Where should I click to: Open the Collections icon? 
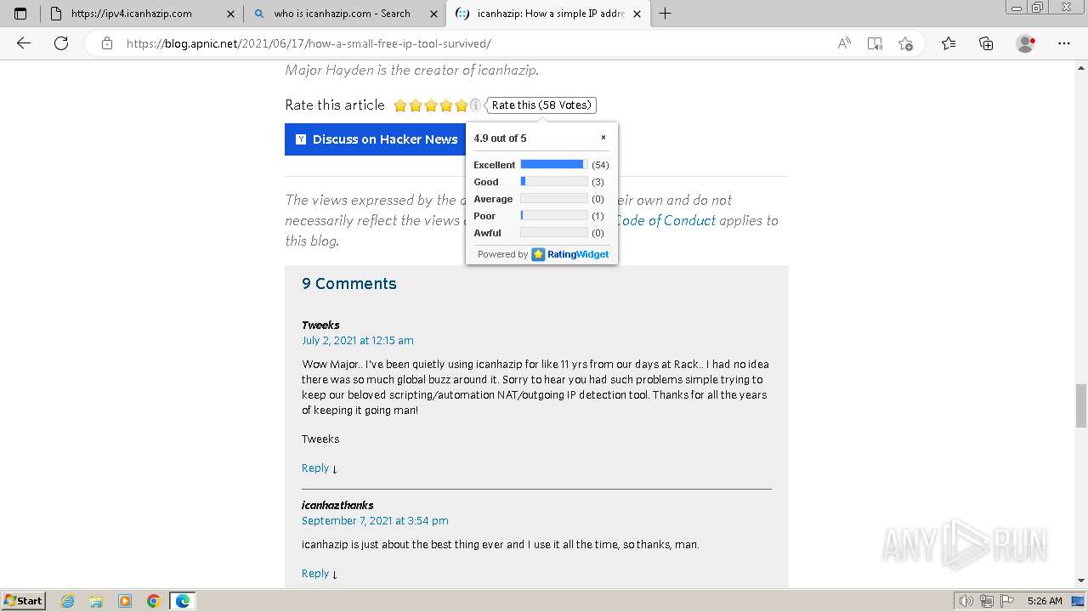click(986, 43)
